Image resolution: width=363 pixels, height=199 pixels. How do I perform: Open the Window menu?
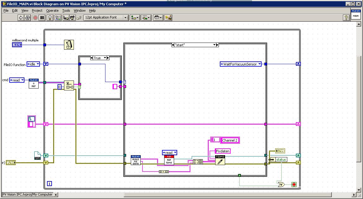(x=80, y=10)
